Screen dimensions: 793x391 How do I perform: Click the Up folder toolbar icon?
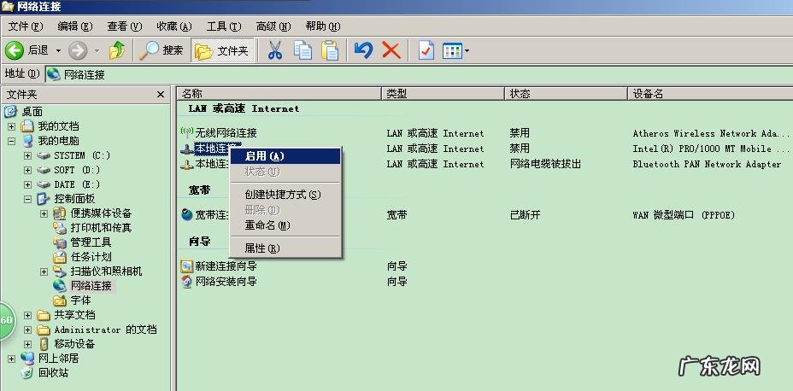pos(117,50)
